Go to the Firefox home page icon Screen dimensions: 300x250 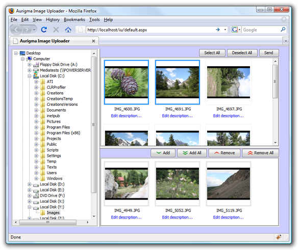pos(68,30)
